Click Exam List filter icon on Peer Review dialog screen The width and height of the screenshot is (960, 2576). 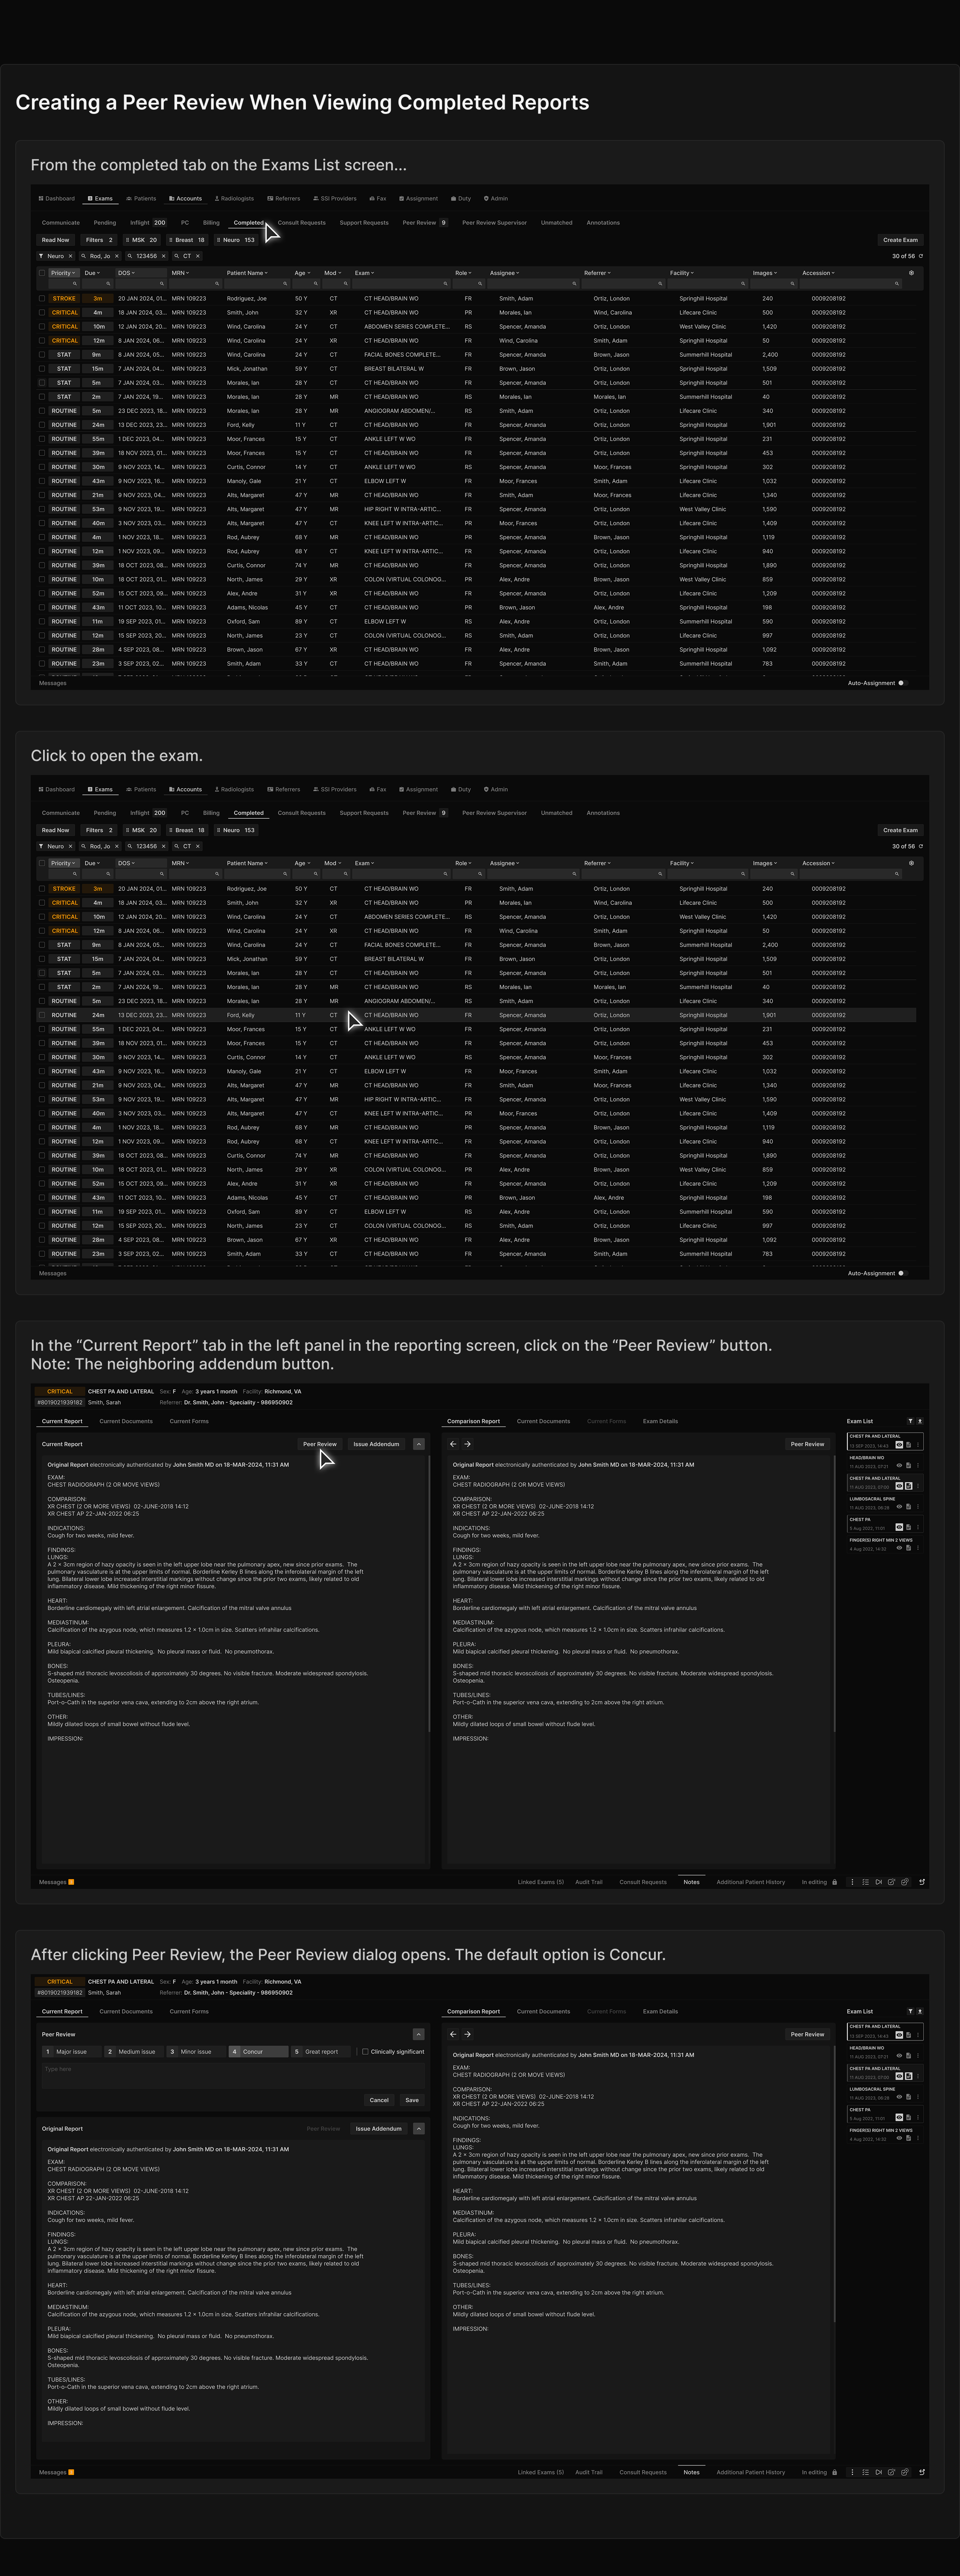click(910, 2011)
